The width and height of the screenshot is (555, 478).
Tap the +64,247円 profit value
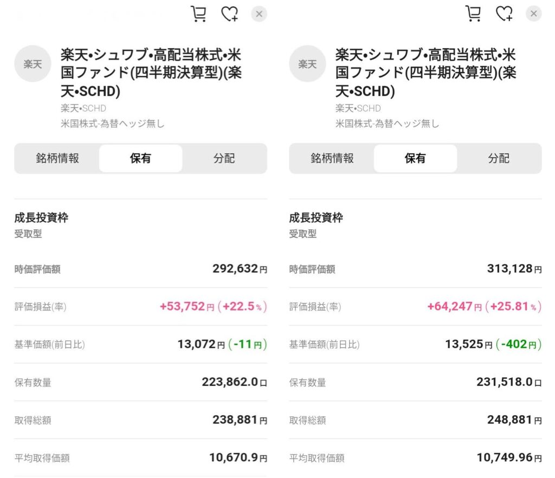click(x=455, y=306)
